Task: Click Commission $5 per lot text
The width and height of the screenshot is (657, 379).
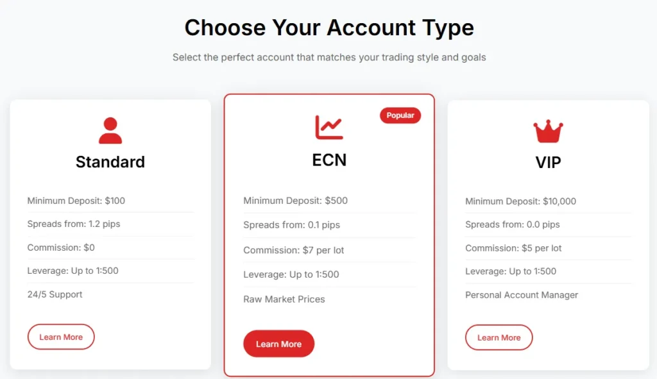Action: pyautogui.click(x=513, y=248)
